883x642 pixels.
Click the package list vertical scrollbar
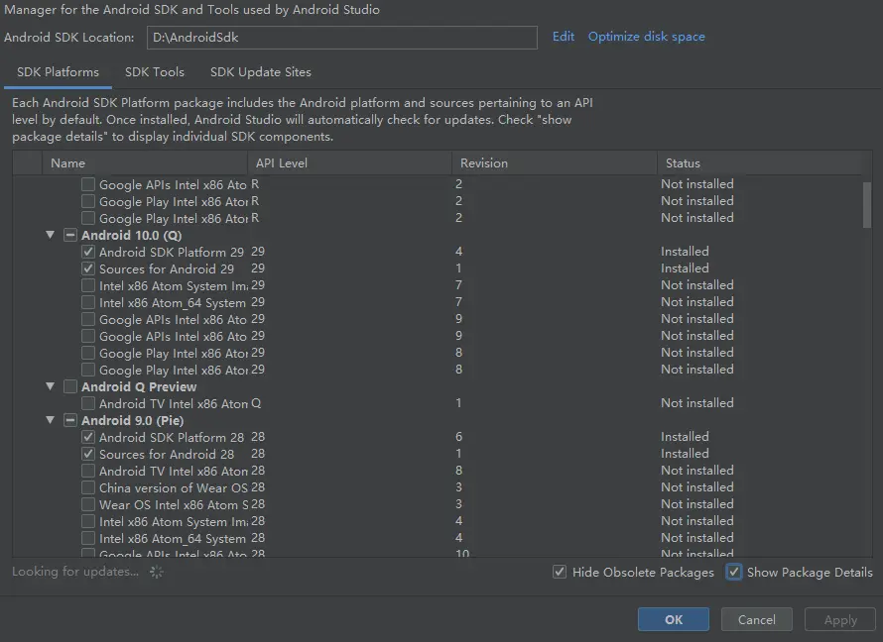867,205
